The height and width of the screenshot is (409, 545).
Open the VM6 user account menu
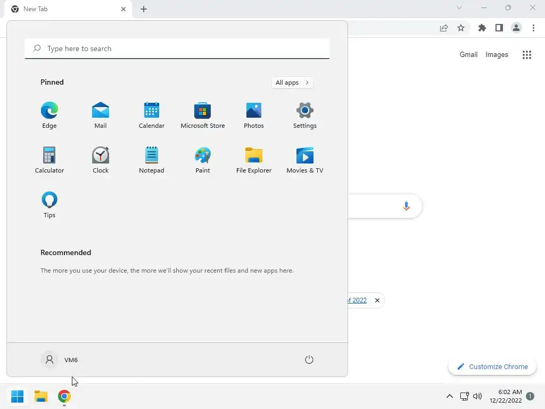(60, 359)
